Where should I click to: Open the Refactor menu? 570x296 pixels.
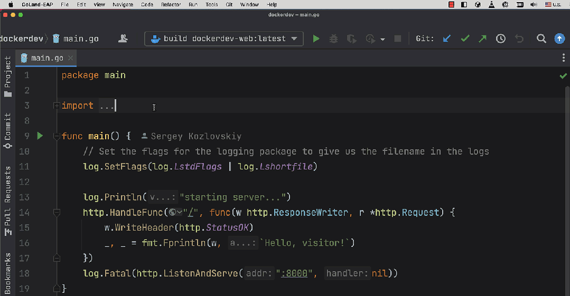click(171, 4)
